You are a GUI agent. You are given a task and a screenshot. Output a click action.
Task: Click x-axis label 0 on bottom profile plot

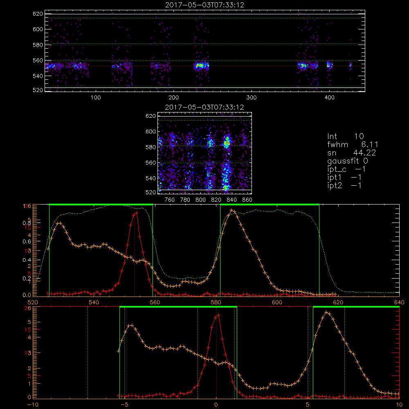(x=216, y=405)
